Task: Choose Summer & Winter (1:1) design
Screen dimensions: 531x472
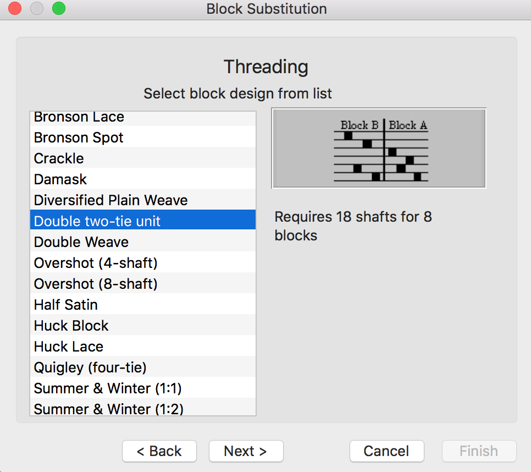Action: pos(108,388)
